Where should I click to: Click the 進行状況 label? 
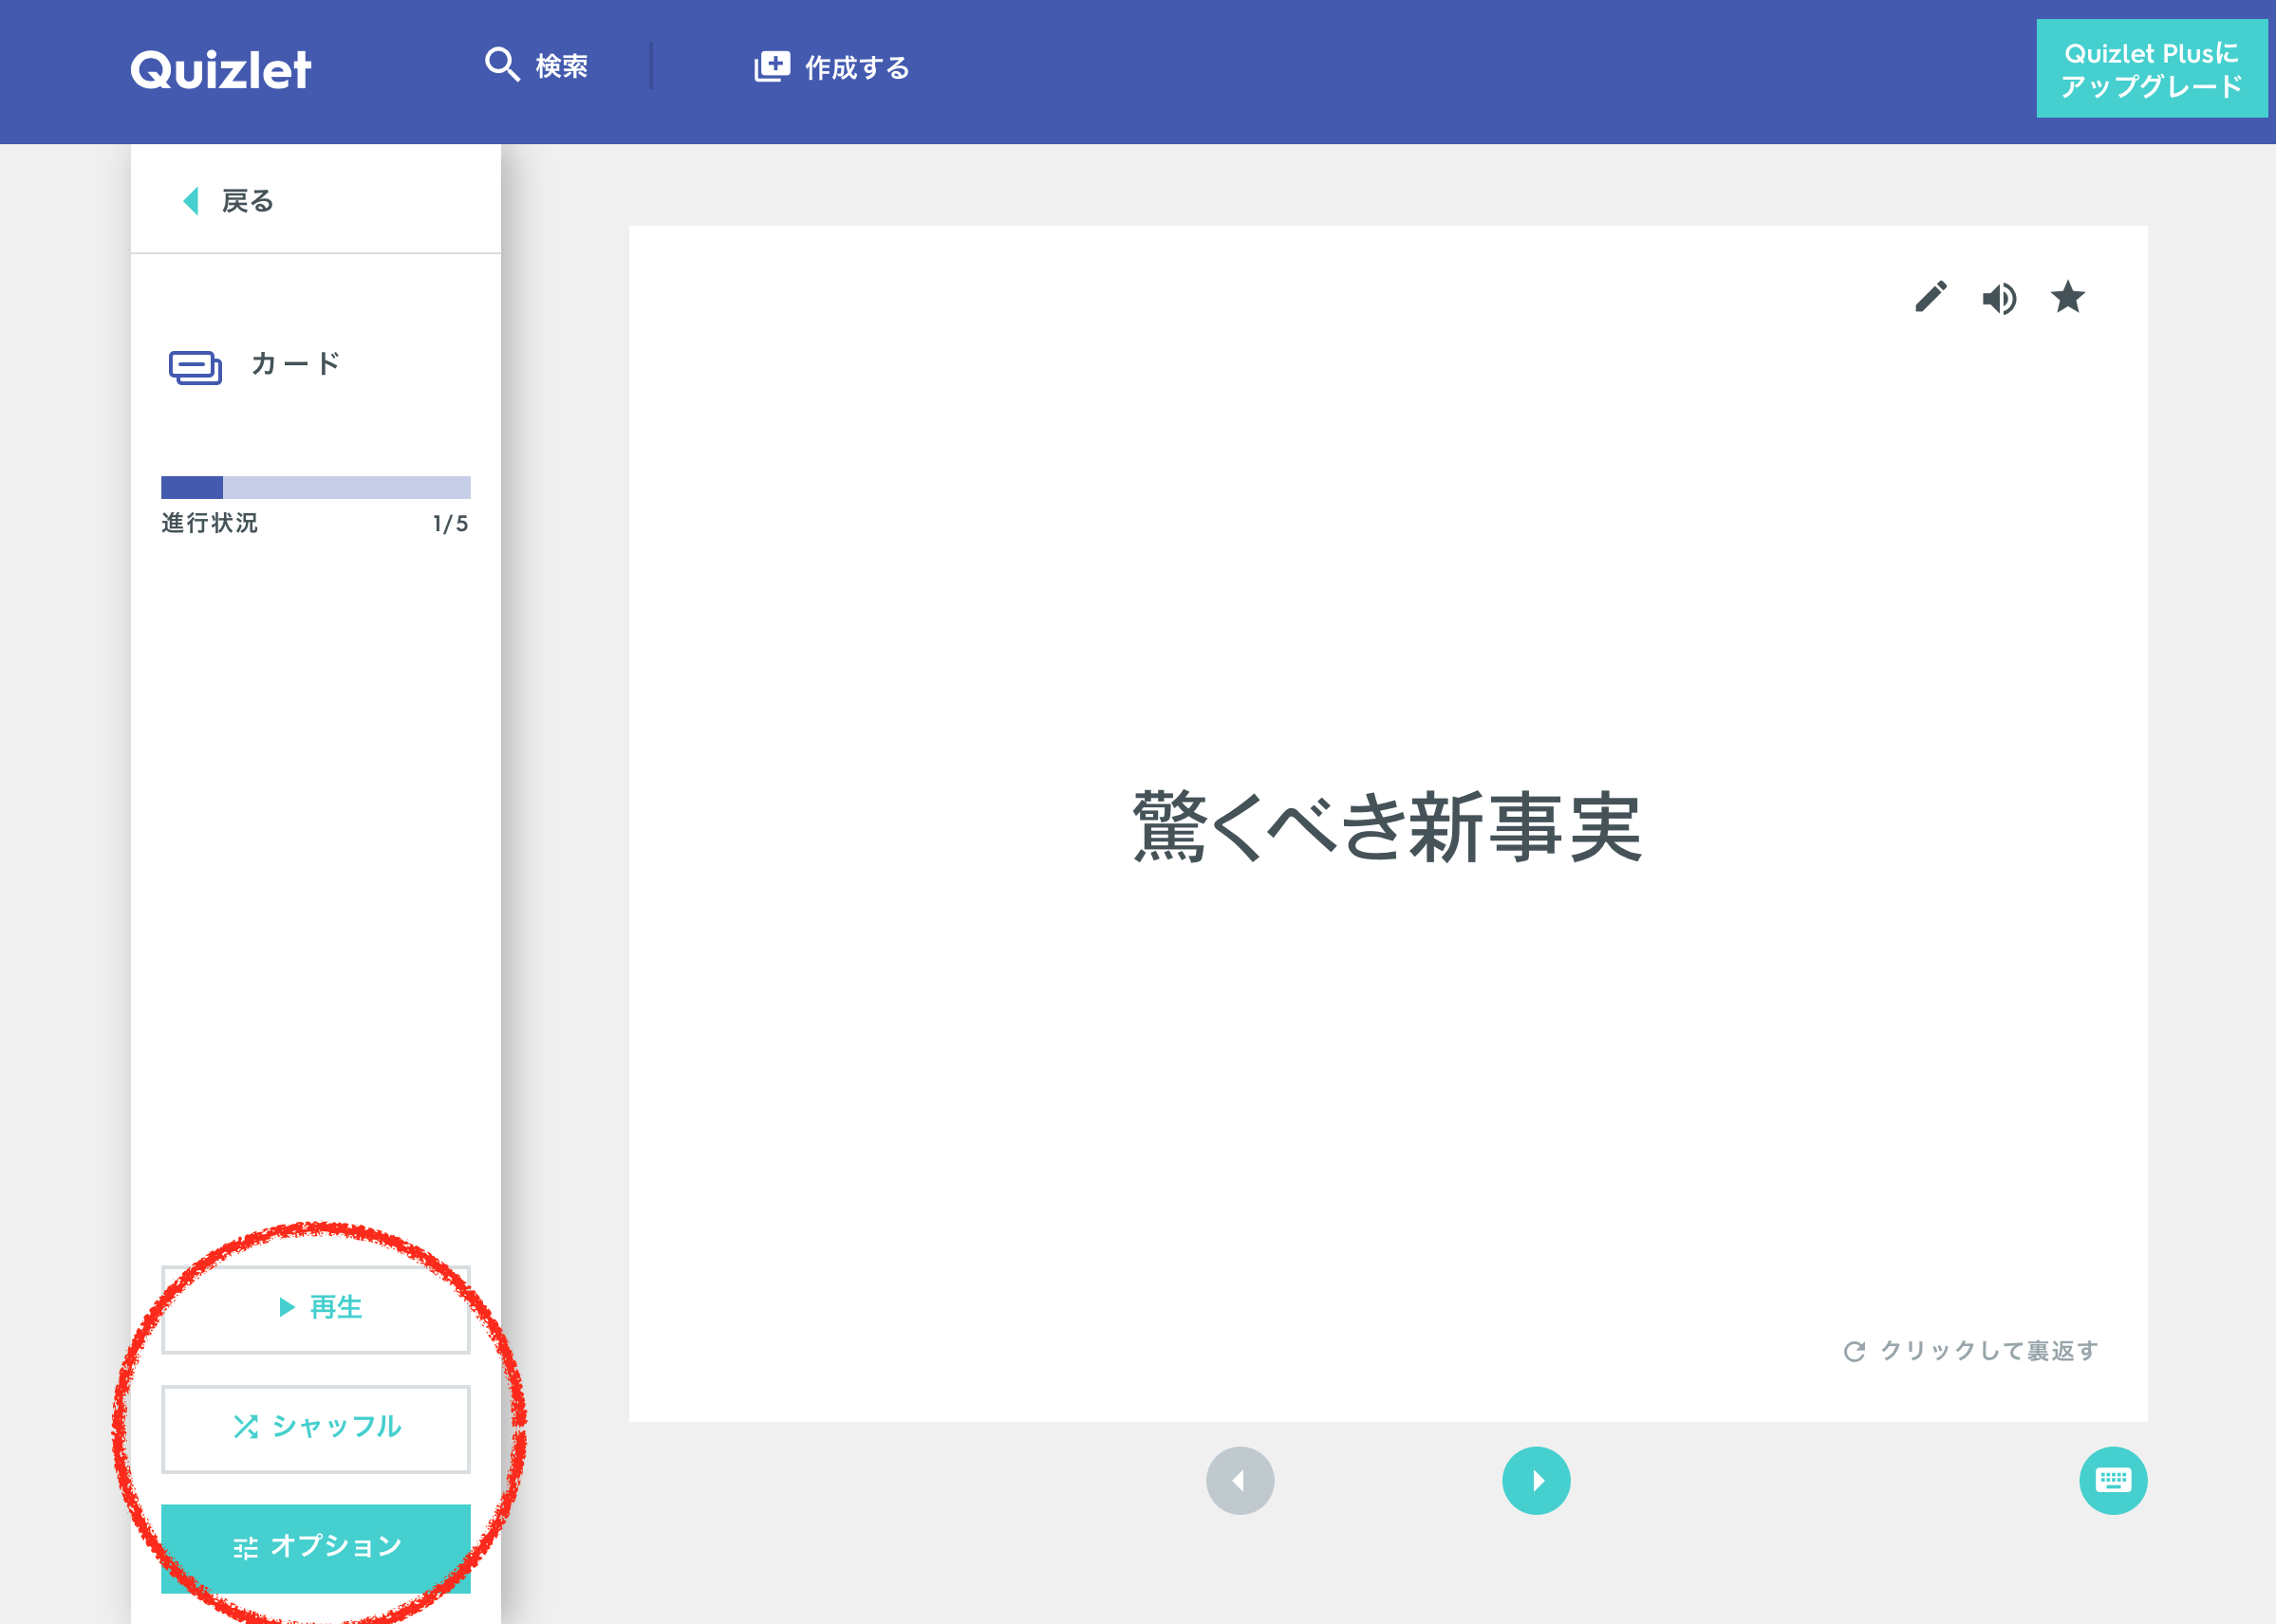(x=209, y=523)
